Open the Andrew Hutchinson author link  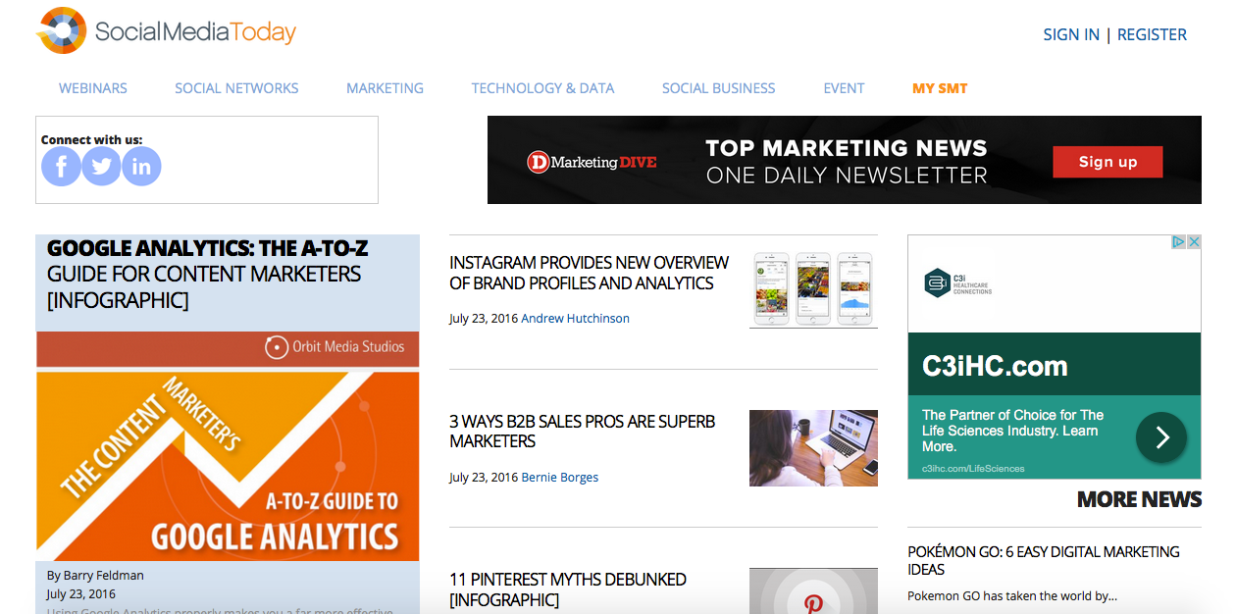coord(576,319)
